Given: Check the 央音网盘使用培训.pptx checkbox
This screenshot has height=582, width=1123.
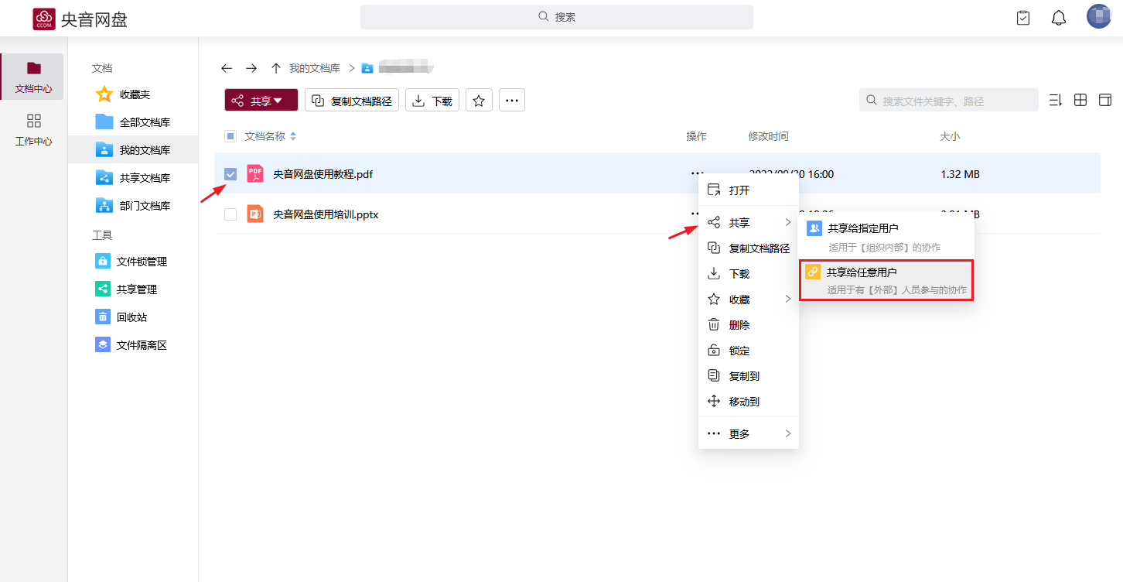Looking at the screenshot, I should (x=230, y=214).
